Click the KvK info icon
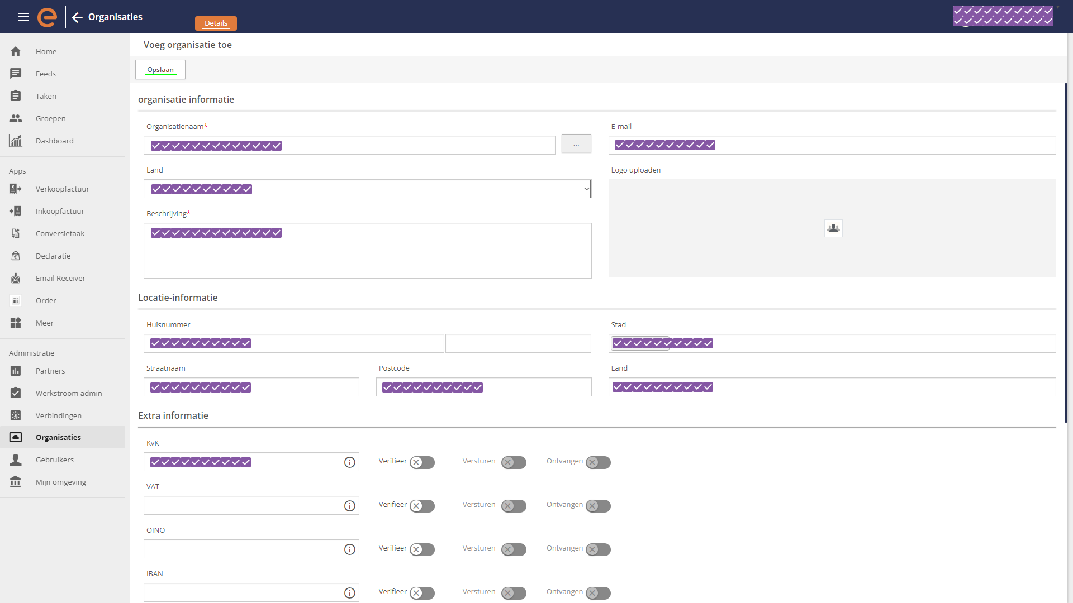The image size is (1073, 603). (x=350, y=462)
